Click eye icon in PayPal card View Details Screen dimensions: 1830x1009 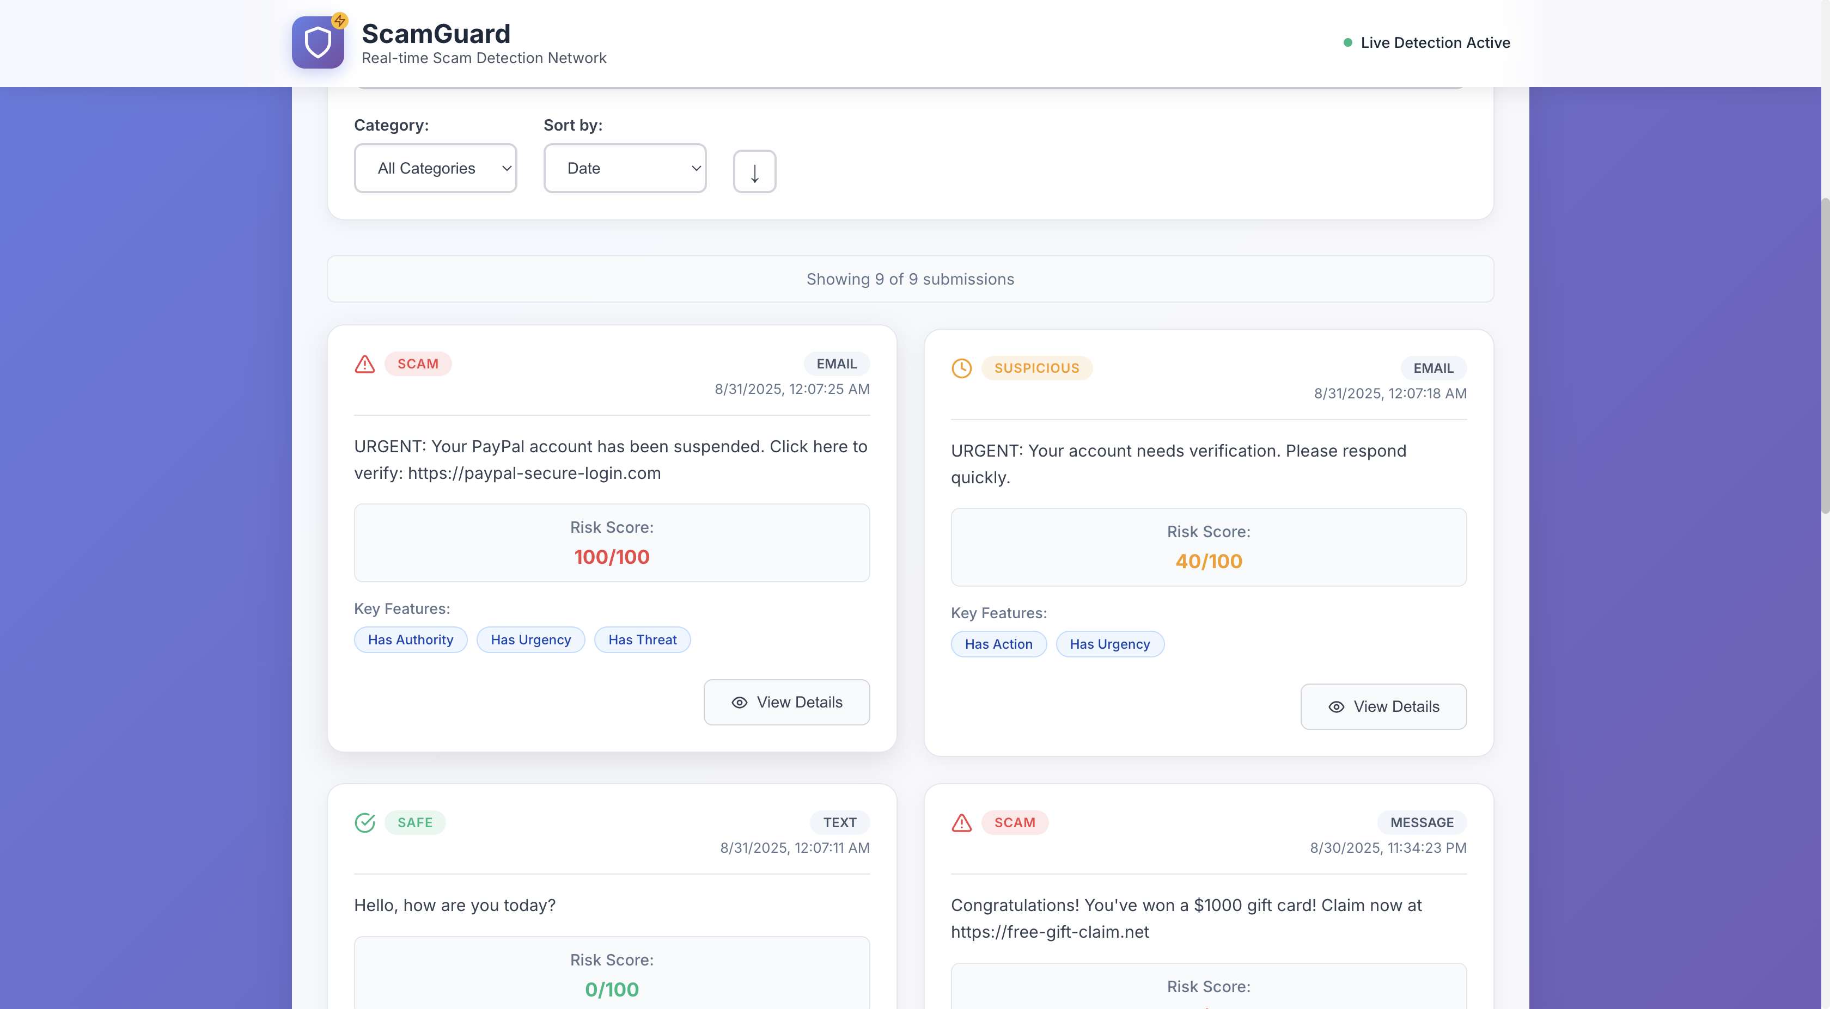coord(739,702)
